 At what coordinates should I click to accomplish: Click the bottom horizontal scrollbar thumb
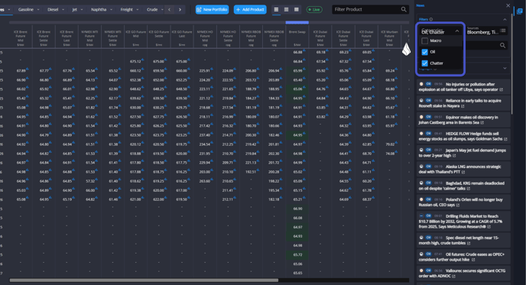[x=144, y=280]
